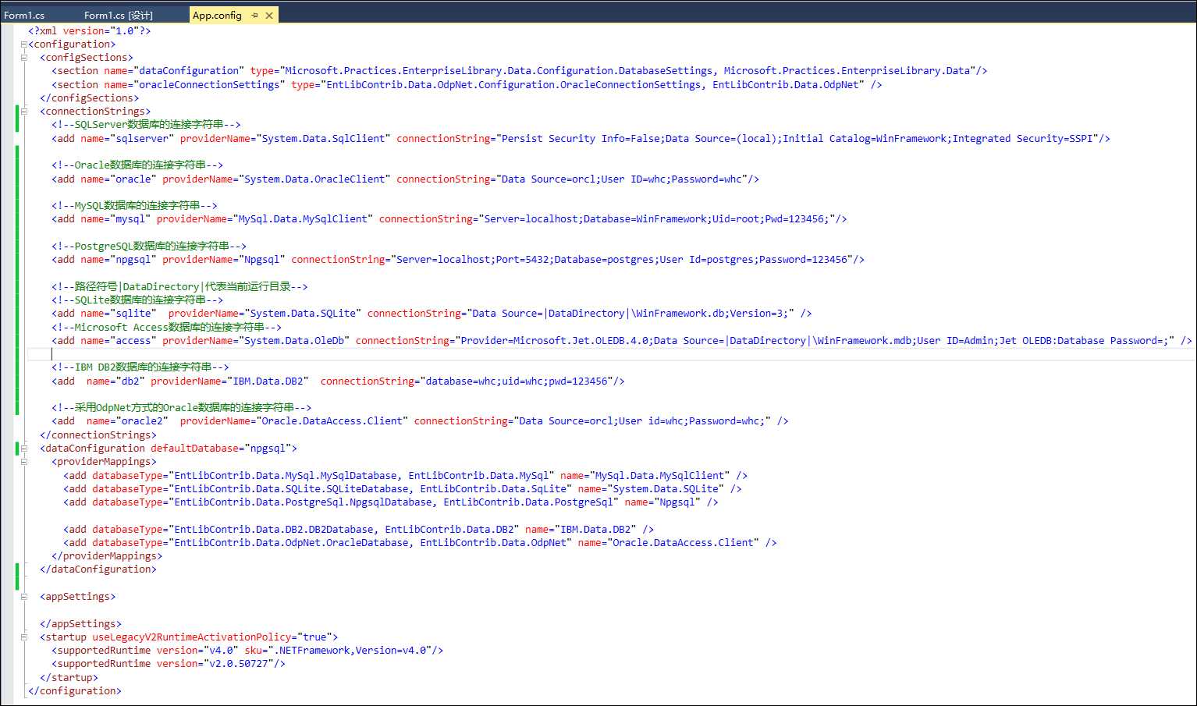The image size is (1197, 706).
Task: Click the "oracle2" name attribute value
Action: coord(141,421)
